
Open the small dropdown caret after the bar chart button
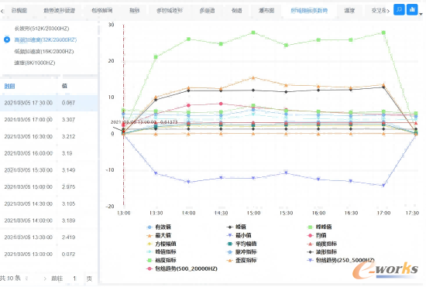[421, 14]
